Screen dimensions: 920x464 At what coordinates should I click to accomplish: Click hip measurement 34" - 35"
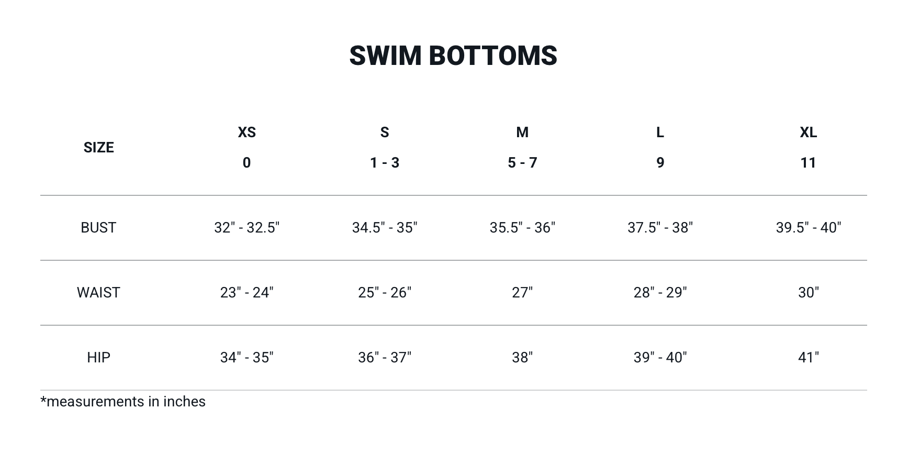(247, 358)
